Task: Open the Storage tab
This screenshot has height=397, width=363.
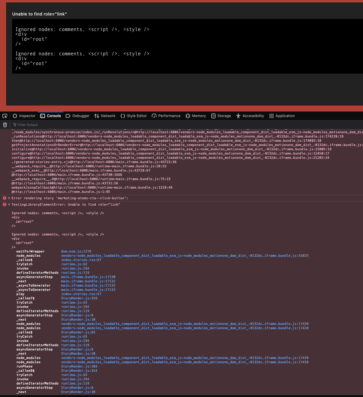Action: click(221, 116)
